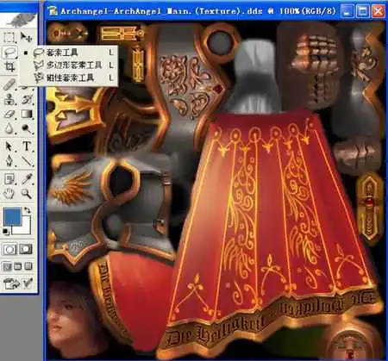Select the Dodge tool
388x361 pixels.
tap(27, 128)
